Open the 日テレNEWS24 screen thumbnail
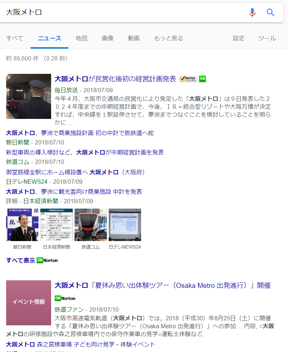This screenshot has width=288, height=352. coord(125,225)
